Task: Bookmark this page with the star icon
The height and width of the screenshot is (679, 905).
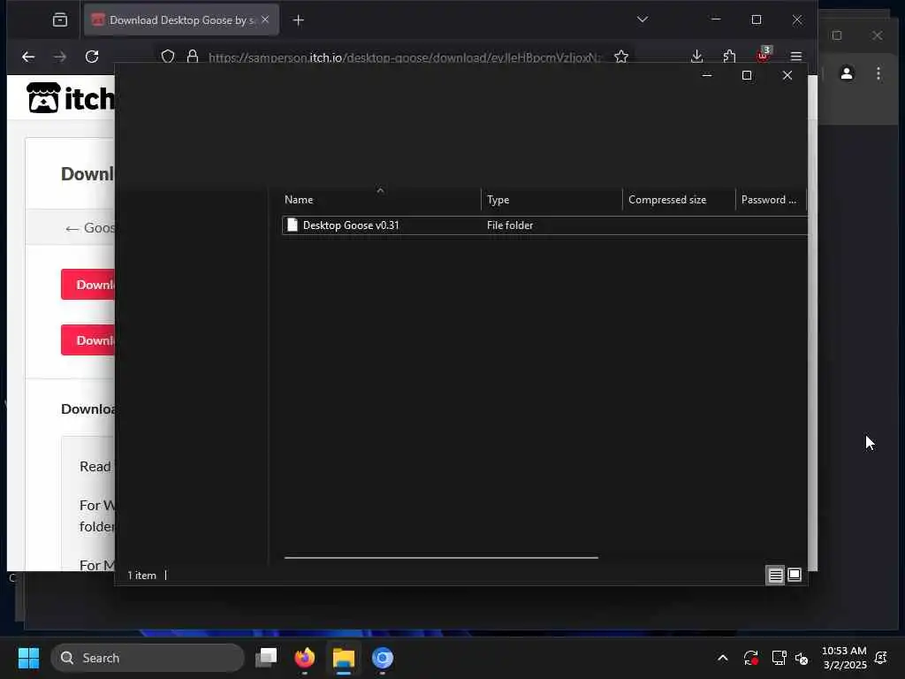Action: point(621,57)
